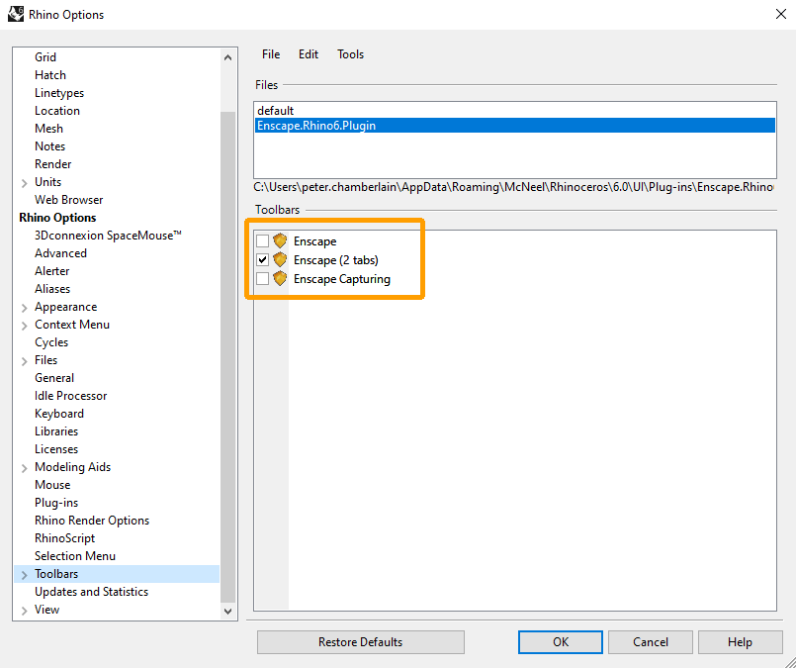The width and height of the screenshot is (796, 668).
Task: Select Plug-ins in the options tree
Action: point(56,503)
